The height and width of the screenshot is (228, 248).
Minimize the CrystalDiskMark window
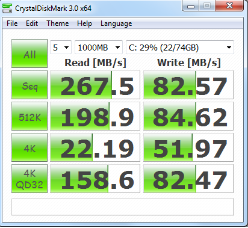click(191, 5)
